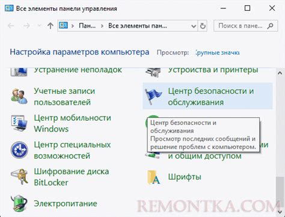Open Электропитание link
Image resolution: width=285 pixels, height=217 pixels.
pos(66,204)
